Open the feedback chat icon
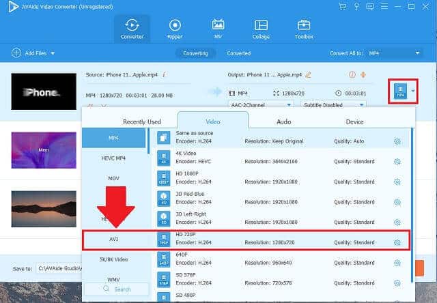This screenshot has width=437, height=303. (370, 6)
